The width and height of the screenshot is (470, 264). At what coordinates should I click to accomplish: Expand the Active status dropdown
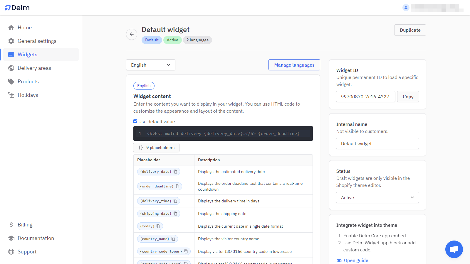click(377, 197)
